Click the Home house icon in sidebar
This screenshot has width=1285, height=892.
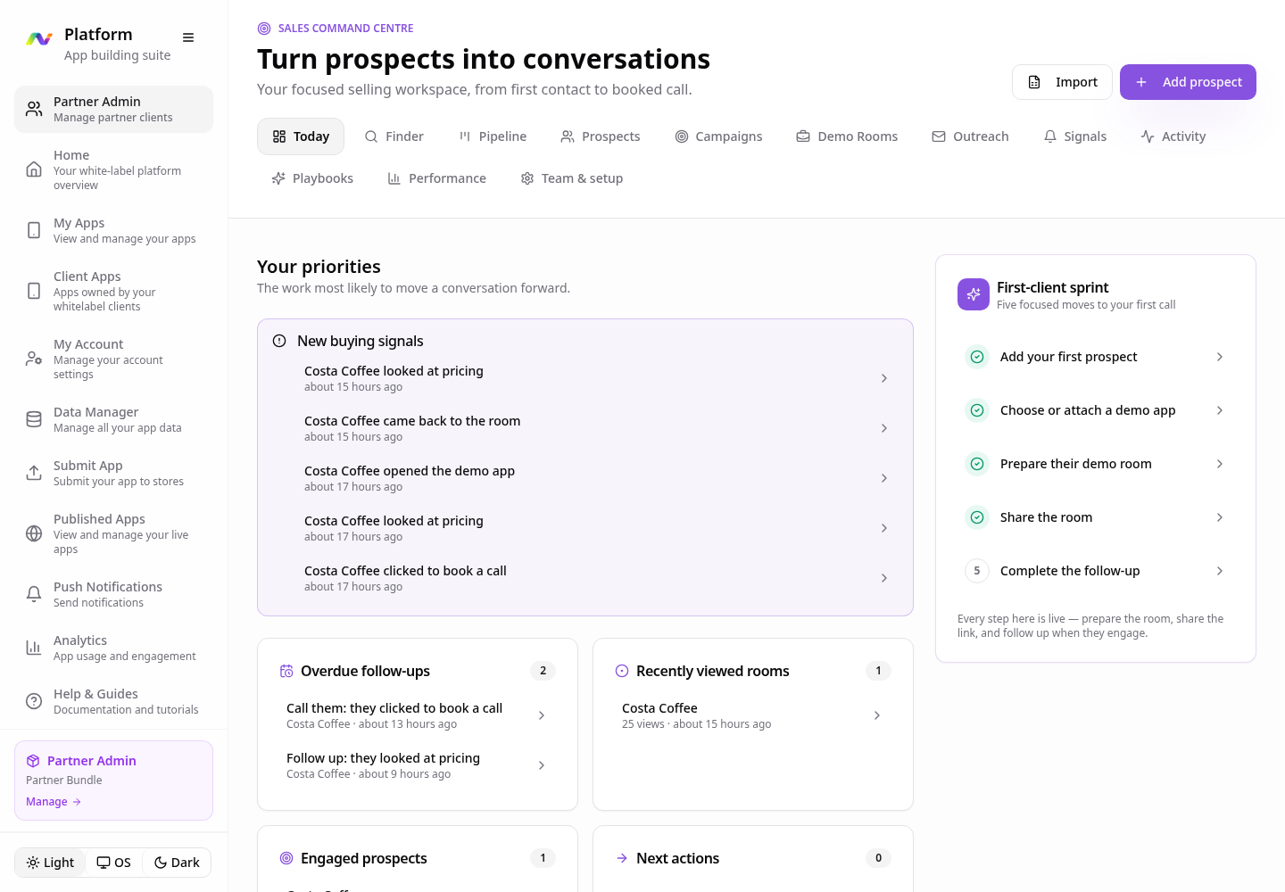34,169
